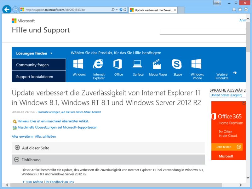
Task: Open Favorites star icon
Action: (x=240, y=9)
